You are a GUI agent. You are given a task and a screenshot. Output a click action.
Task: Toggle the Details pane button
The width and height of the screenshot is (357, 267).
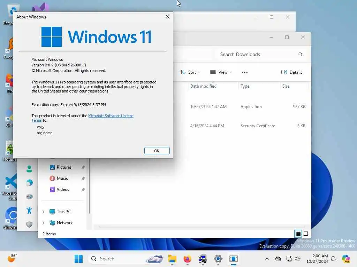(292, 72)
